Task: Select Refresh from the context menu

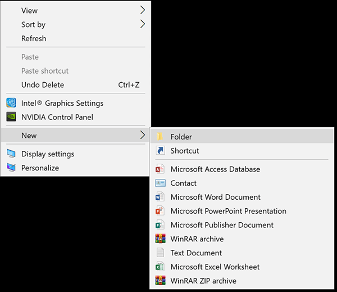Action: 34,39
